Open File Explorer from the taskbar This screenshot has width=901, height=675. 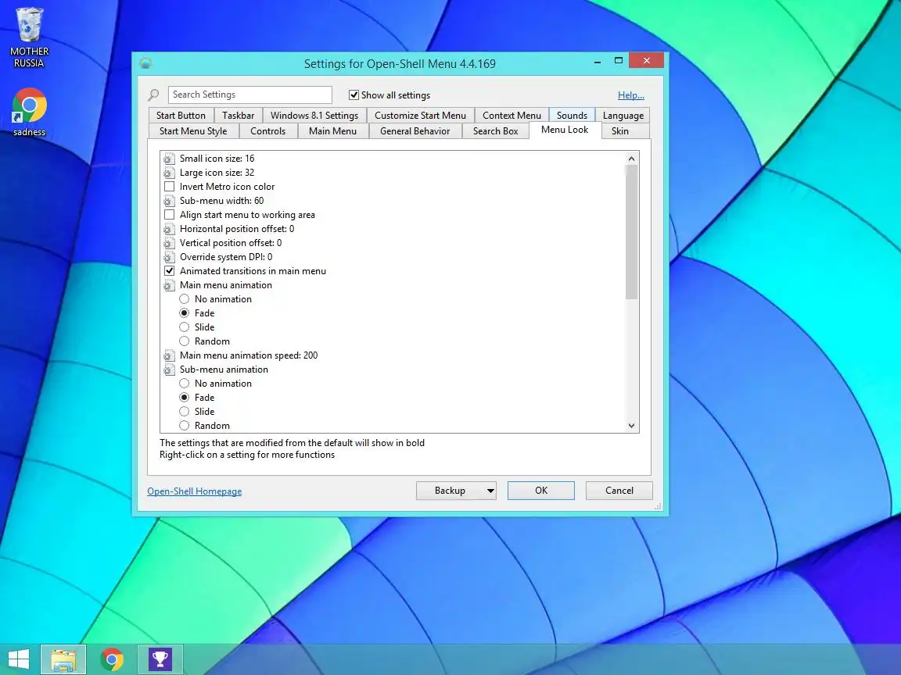click(63, 659)
